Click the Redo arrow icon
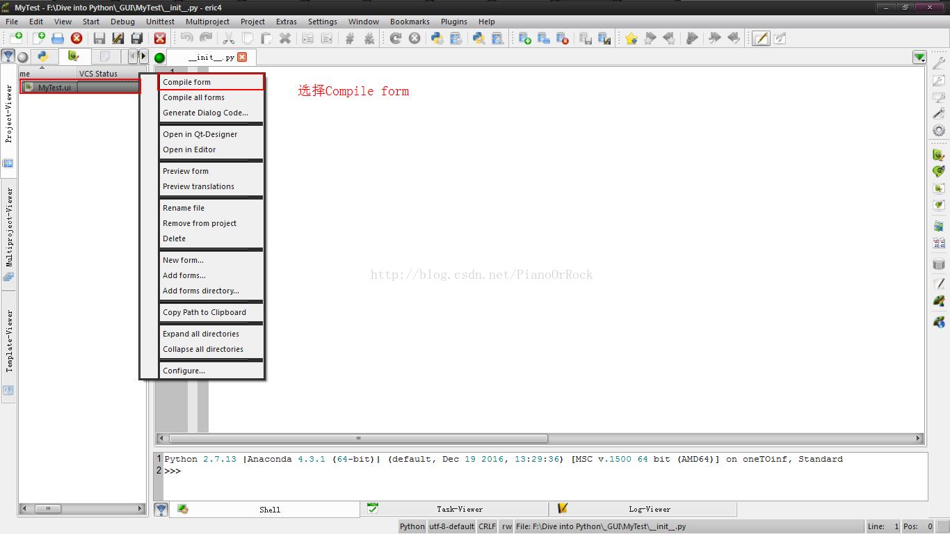The image size is (950, 534). 206,38
